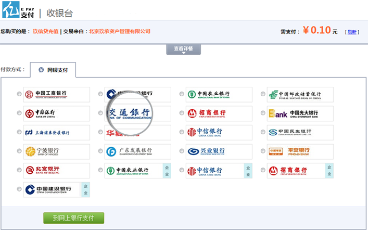This screenshot has width=368, height=230.
Task: Select radio button for 中国工商银行
Action: [19, 94]
